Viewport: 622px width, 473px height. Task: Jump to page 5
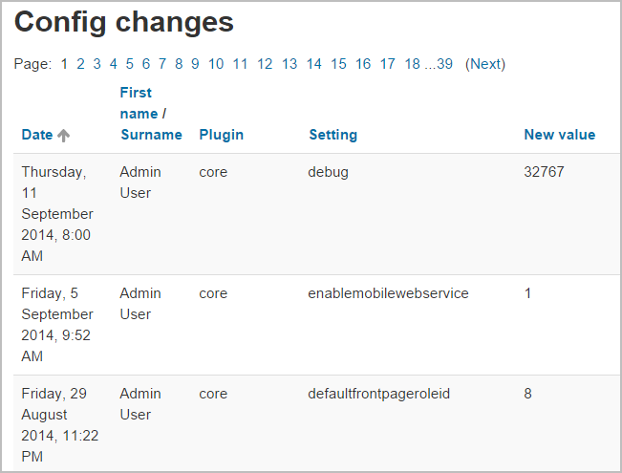coord(130,64)
